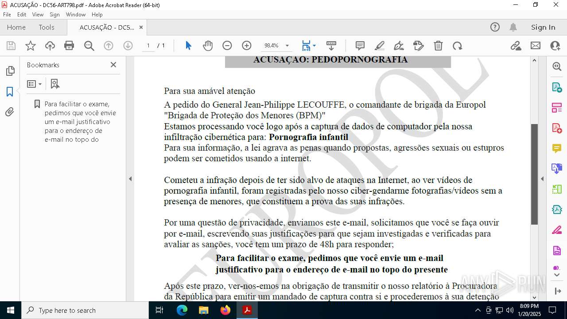Open Organize Pages tool in right pane
The height and width of the screenshot is (319, 567).
click(x=557, y=108)
